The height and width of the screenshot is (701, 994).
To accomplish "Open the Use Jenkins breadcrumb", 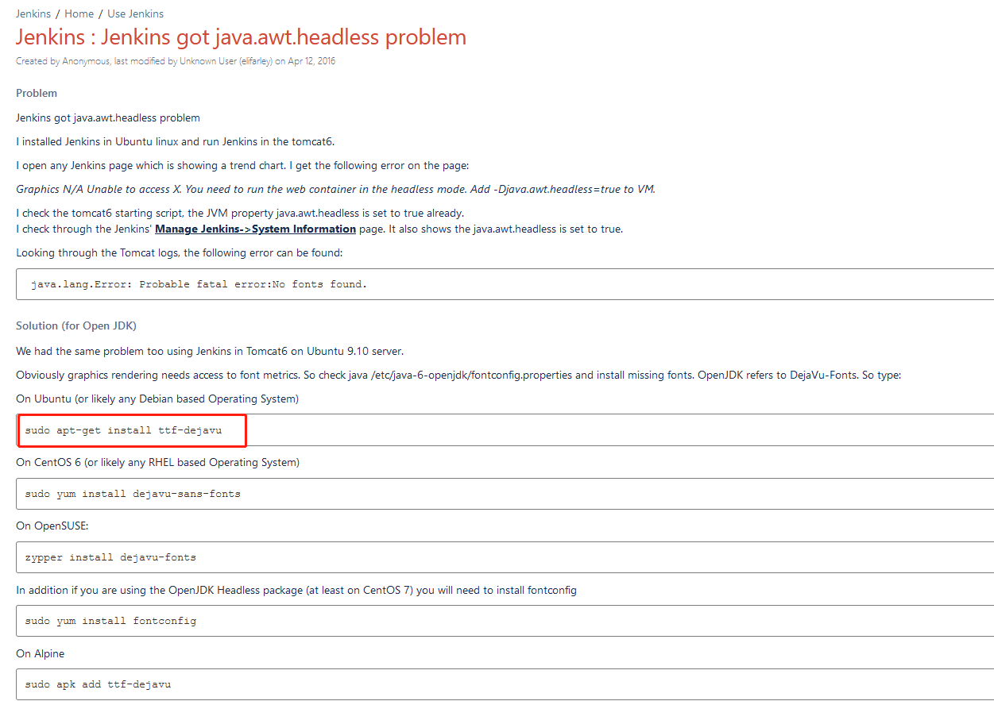I will [136, 13].
